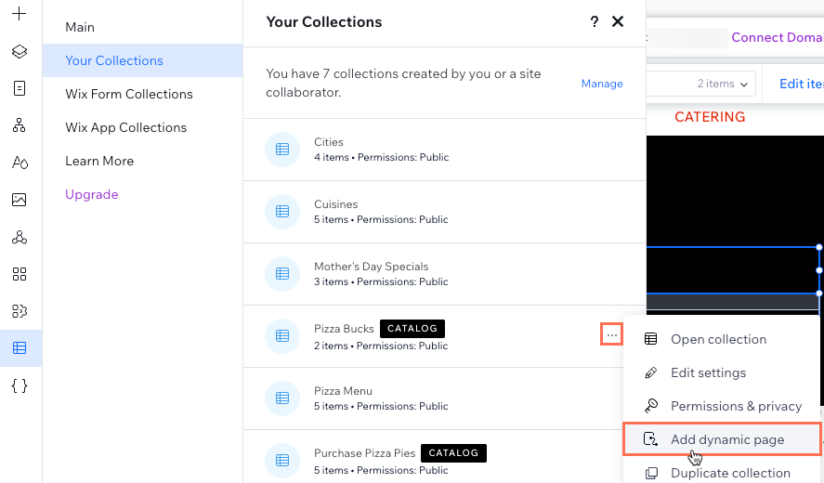Click Purchase Pizza Pies collection name
The width and height of the screenshot is (824, 483).
click(365, 453)
